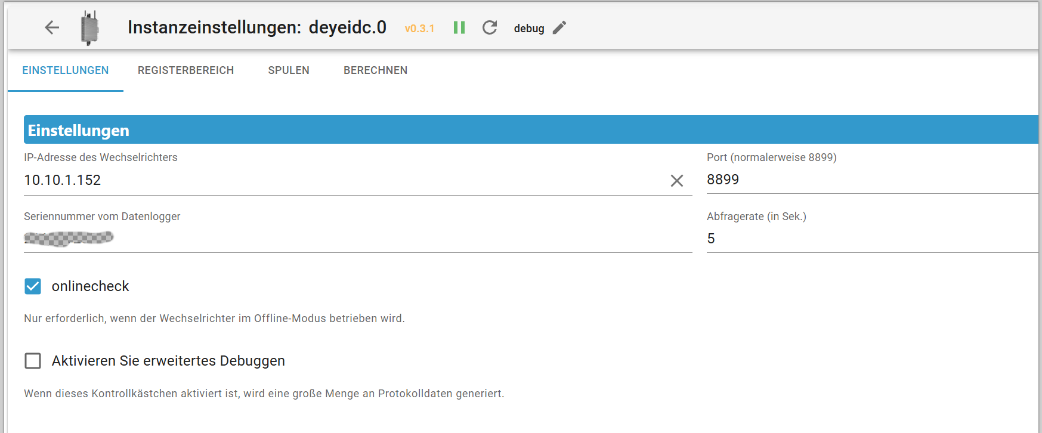
Task: Pause the deyeidc.0 instance
Action: point(459,27)
